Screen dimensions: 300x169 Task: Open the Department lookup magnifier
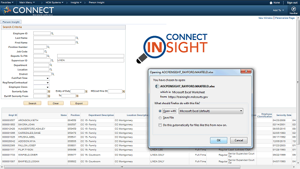(x=51, y=65)
